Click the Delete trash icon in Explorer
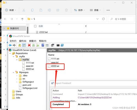Image resolution: width=137 pixels, height=110 pixels. coord(66,10)
